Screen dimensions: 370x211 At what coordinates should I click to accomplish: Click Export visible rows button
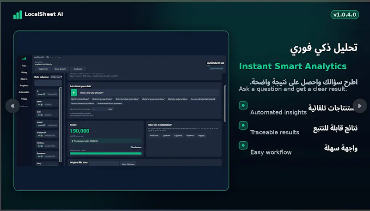pyautogui.click(x=128, y=164)
